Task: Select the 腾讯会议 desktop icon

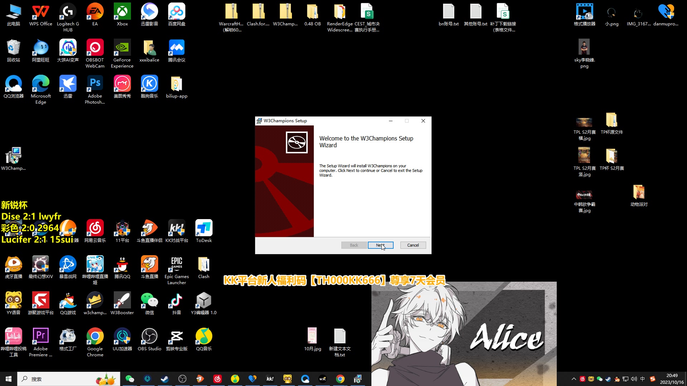Action: tap(177, 51)
